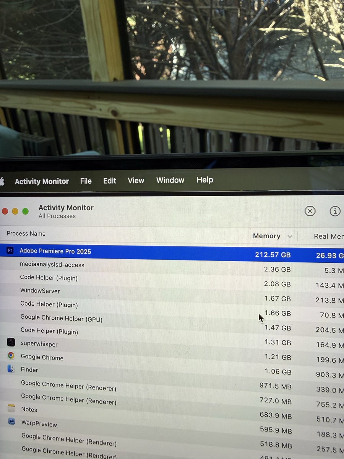Select the Finder process name
344x459 pixels.
tap(29, 370)
